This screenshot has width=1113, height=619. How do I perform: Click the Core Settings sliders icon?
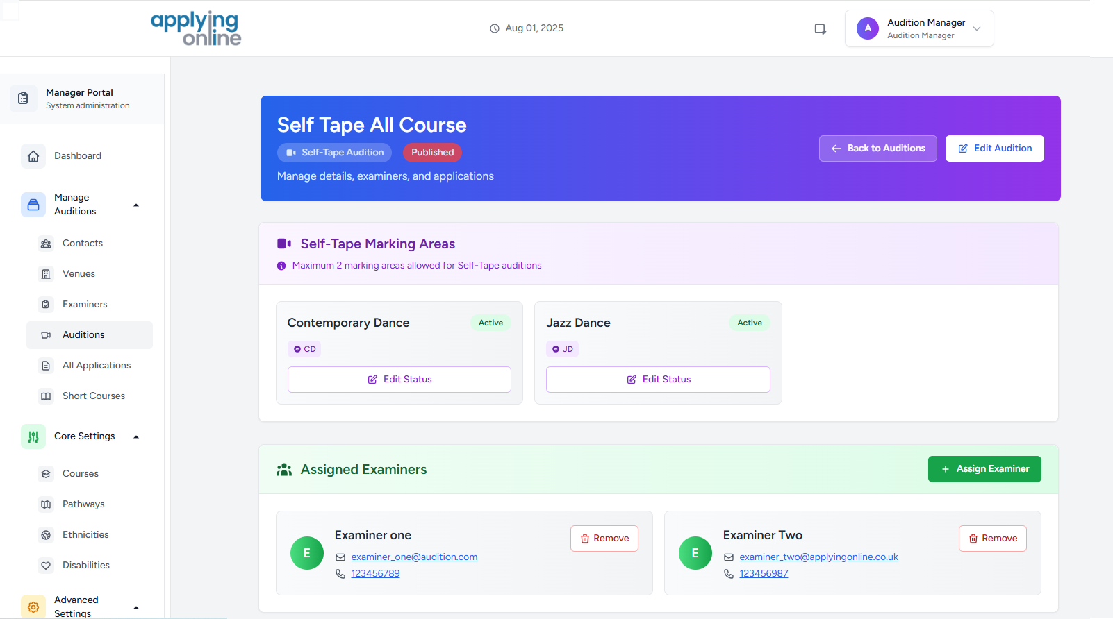pos(33,436)
